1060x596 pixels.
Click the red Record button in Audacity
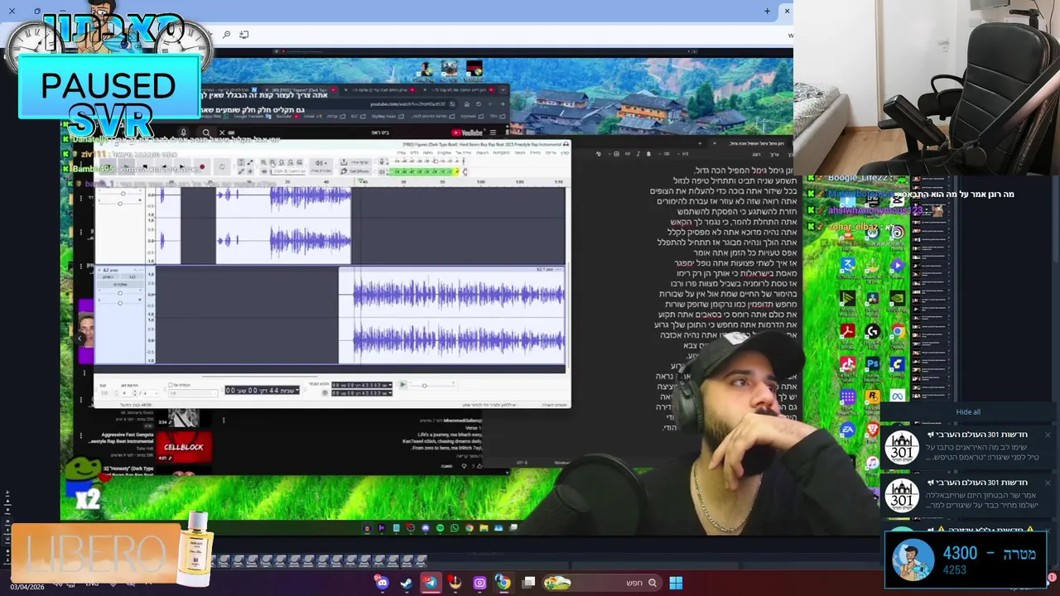coord(202,166)
